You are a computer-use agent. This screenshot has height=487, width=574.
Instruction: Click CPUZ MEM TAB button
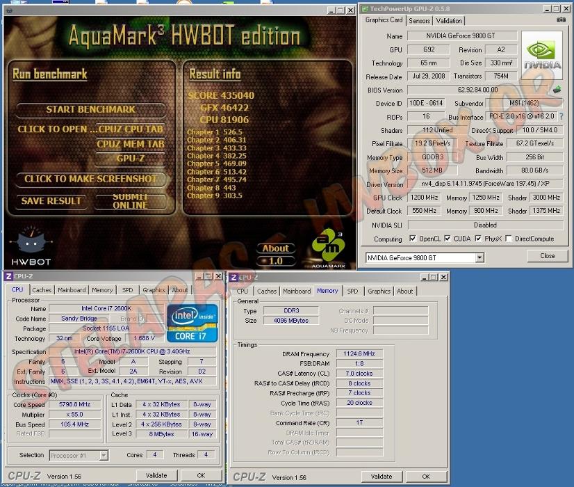(131, 144)
